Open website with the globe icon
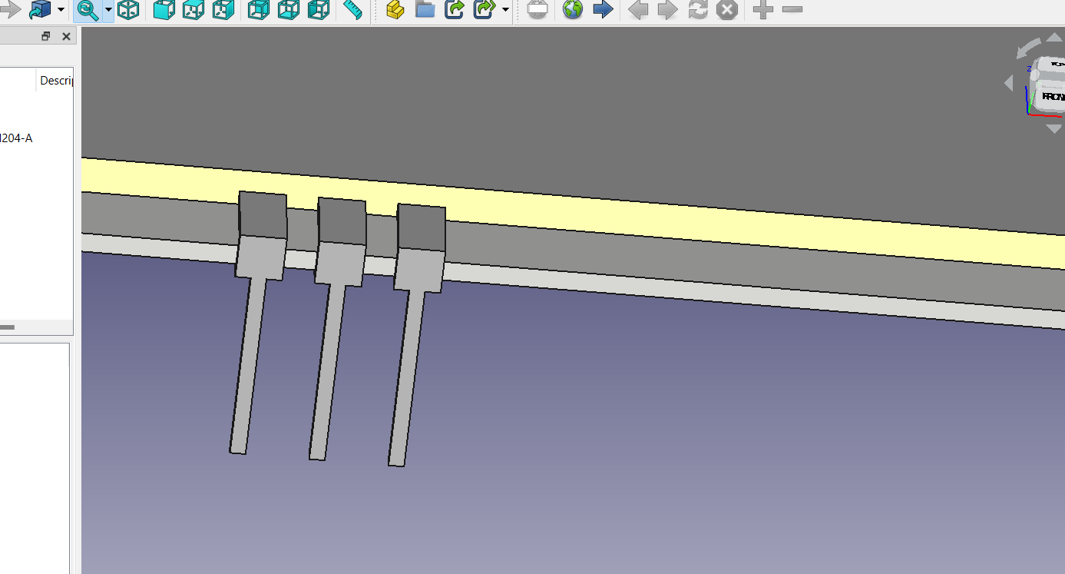This screenshot has width=1065, height=574. pos(573,10)
